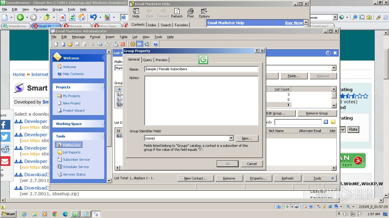Screen dimensions: 389x218
Task: Open Scheduler Service in Tools sidebar
Action: click(x=73, y=167)
